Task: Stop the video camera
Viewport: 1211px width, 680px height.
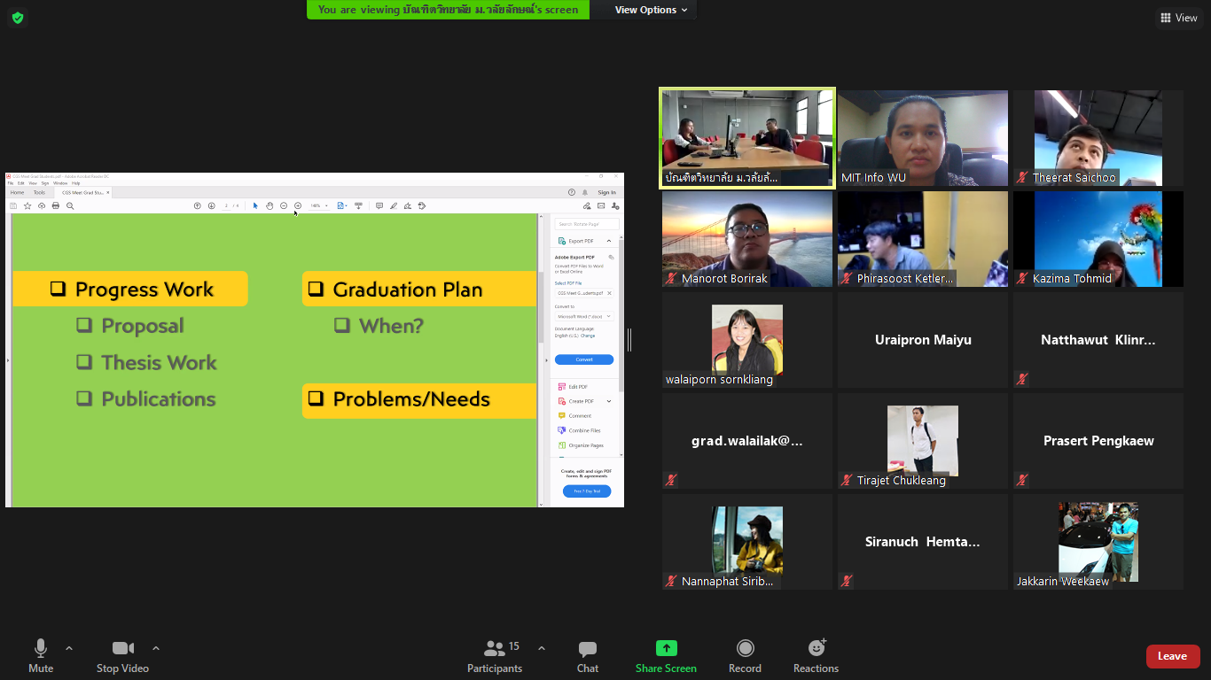Action: pos(122,649)
